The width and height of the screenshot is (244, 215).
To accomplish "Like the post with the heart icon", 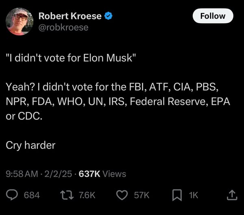I will (x=122, y=195).
